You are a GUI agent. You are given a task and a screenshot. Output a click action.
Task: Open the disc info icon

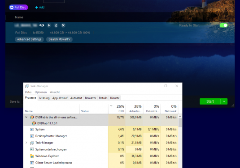click(56, 25)
